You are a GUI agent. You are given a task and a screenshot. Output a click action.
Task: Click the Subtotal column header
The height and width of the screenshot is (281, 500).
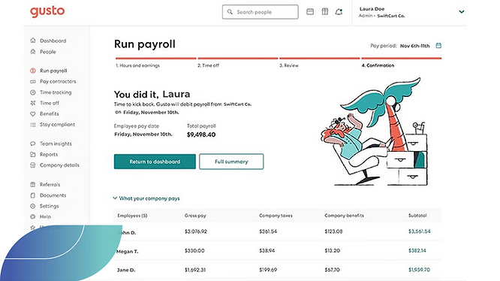417,216
